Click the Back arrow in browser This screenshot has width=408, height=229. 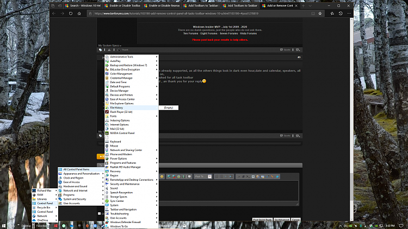54,14
